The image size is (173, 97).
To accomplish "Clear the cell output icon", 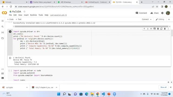I will [10, 58].
